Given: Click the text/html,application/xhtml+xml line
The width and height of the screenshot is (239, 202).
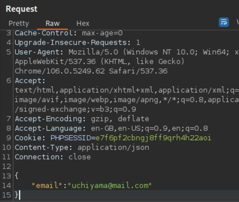Looking at the screenshot, I should [127, 90].
